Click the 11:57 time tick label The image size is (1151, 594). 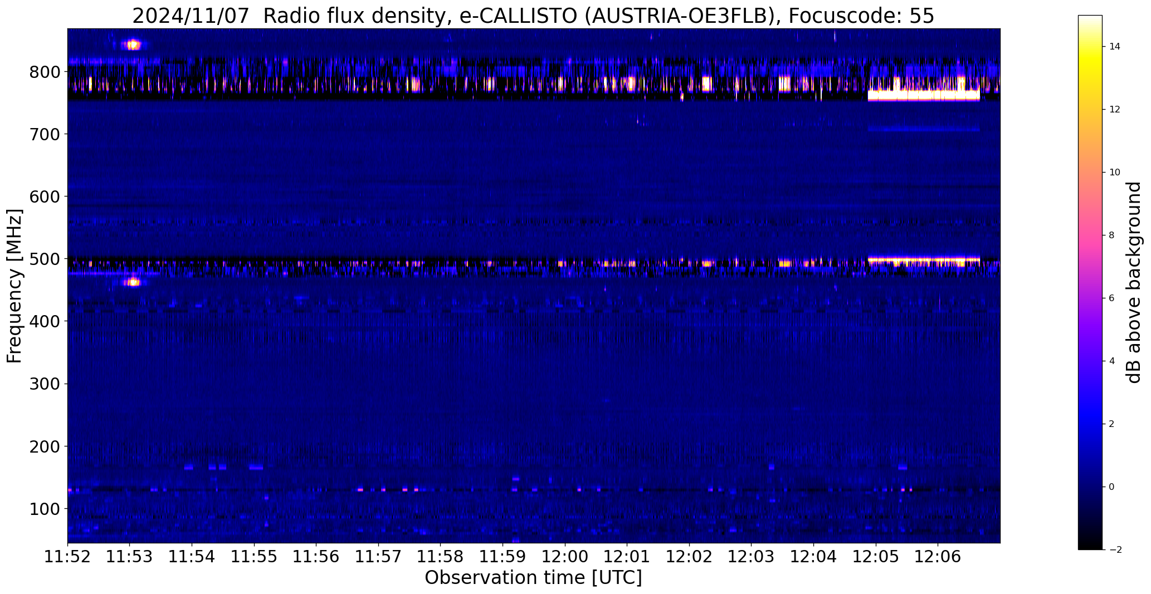pyautogui.click(x=378, y=557)
